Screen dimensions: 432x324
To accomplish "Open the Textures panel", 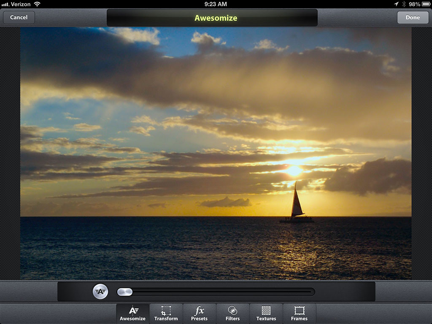I will click(x=266, y=313).
